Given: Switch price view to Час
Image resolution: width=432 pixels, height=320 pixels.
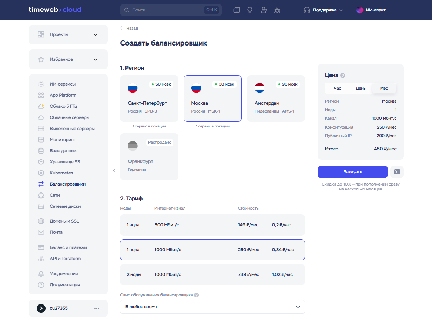Looking at the screenshot, I should (337, 88).
